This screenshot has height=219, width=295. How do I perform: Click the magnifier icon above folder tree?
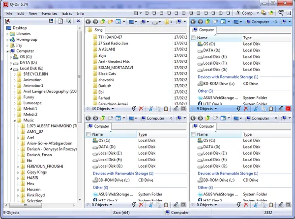coord(69,21)
